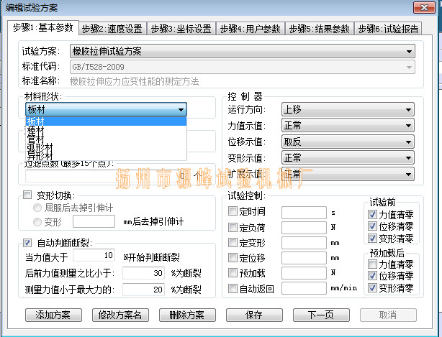Open the 步骤5:结果参数 tab

pyautogui.click(x=319, y=29)
